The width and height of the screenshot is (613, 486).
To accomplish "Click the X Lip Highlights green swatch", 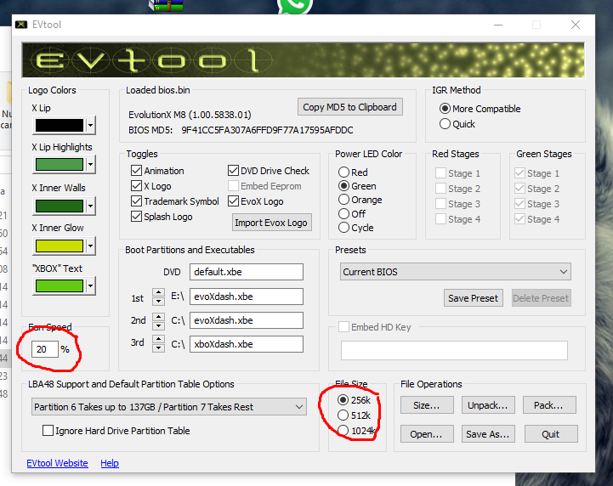I will [60, 165].
